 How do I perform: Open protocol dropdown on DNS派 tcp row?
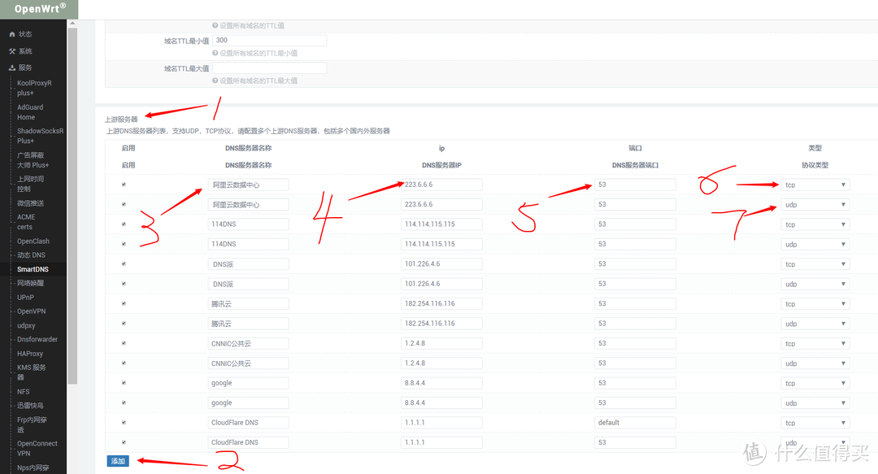click(x=815, y=264)
